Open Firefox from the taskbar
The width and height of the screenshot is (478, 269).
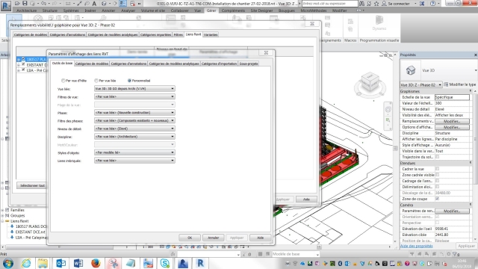[x=96, y=263]
